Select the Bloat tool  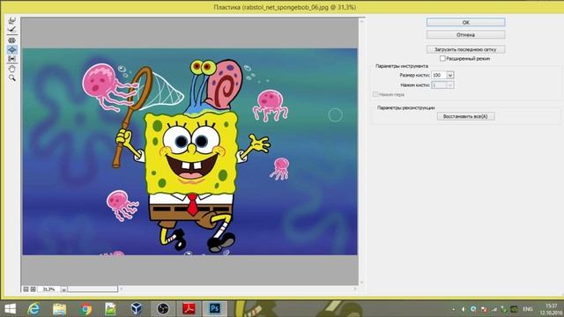pyautogui.click(x=11, y=49)
